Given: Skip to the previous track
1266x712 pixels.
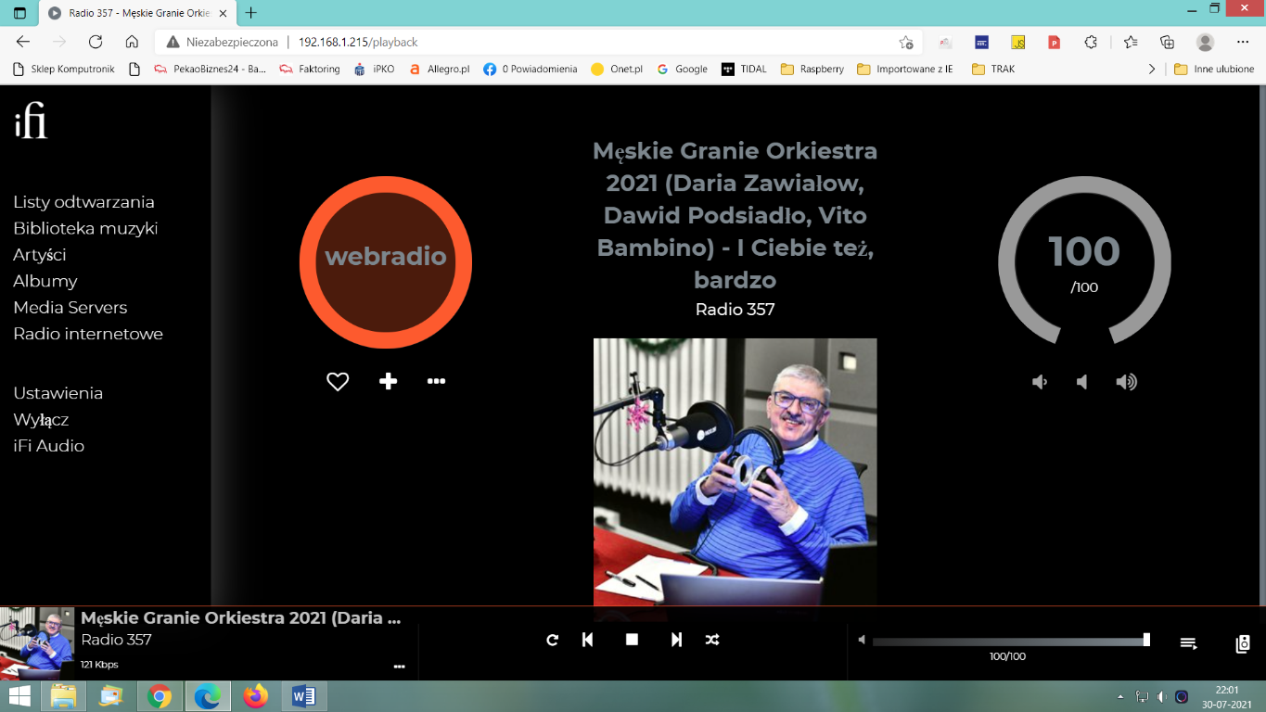Looking at the screenshot, I should click(x=587, y=640).
